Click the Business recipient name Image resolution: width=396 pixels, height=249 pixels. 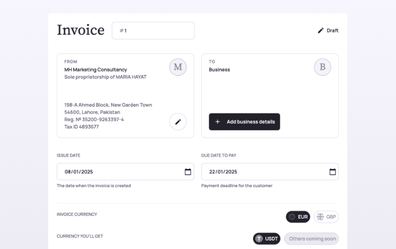[219, 70]
